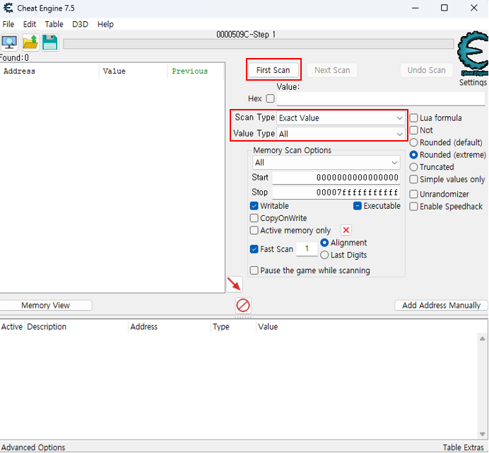Screen dimensions: 489x453
Task: Open Table Extras
Action: coord(464,447)
